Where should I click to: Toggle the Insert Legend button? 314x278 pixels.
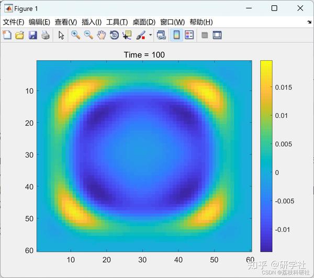click(189, 35)
